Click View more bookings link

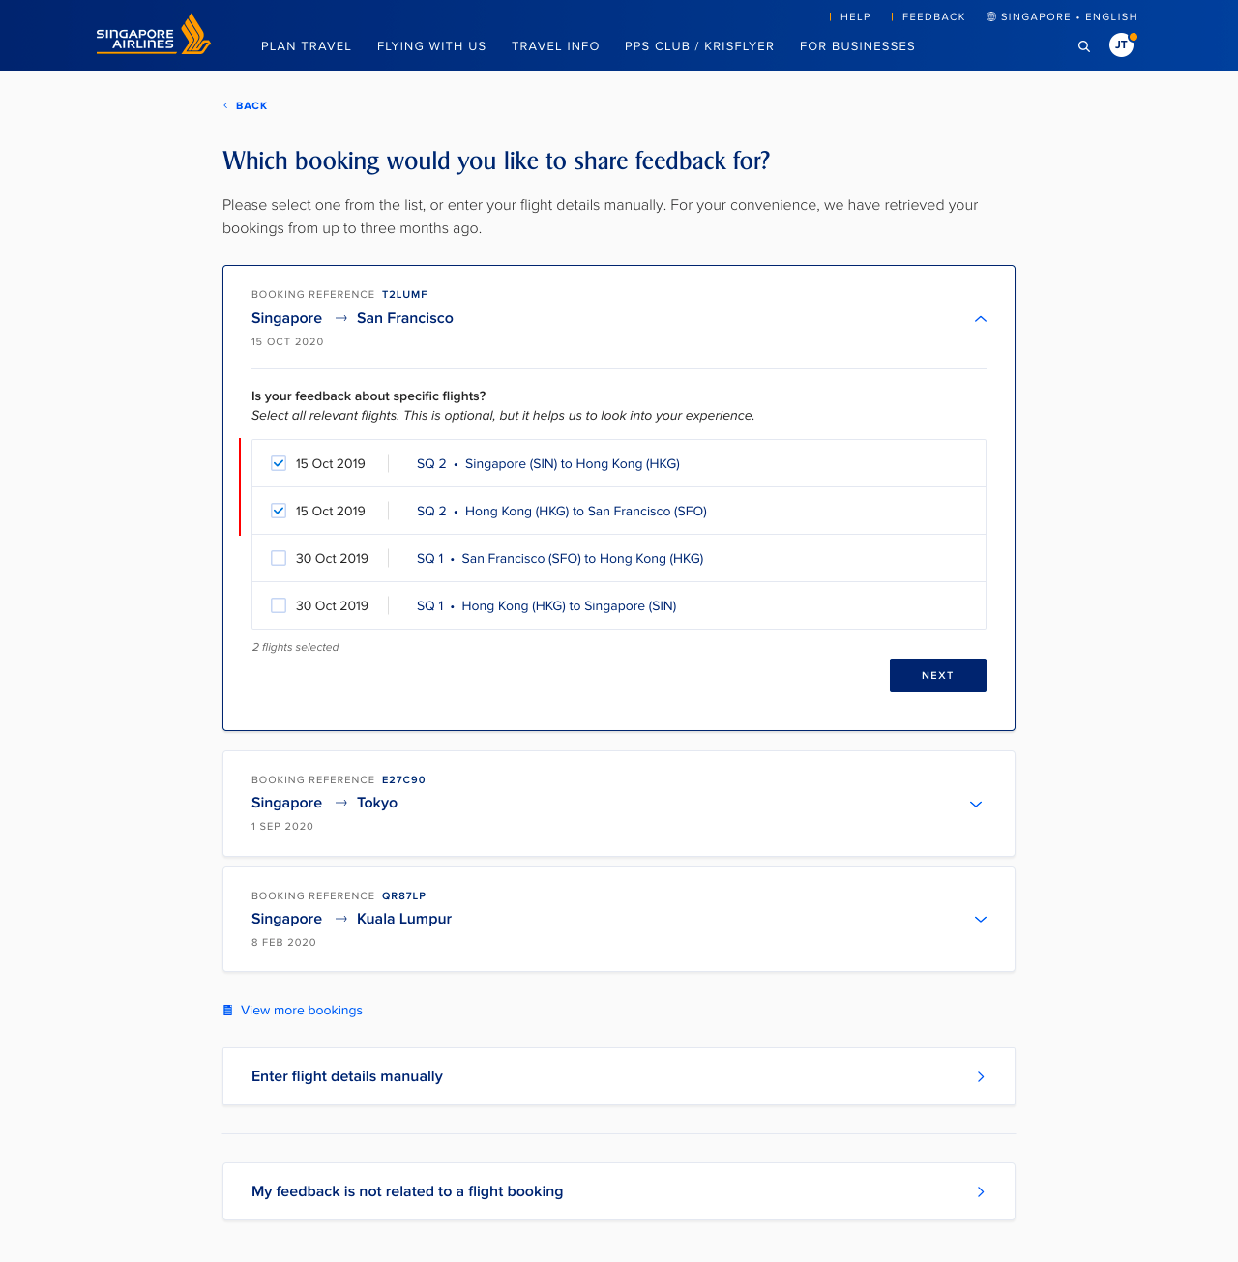(x=302, y=1011)
